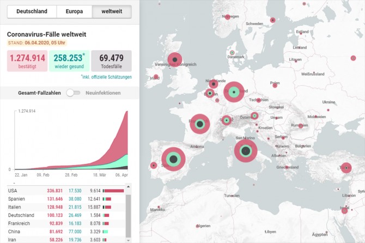Select the weltweit tab
The width and height of the screenshot is (365, 243).
pyautogui.click(x=112, y=11)
